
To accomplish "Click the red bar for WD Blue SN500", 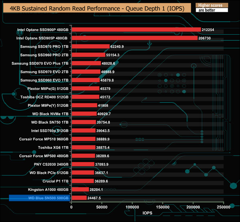I will (79, 198).
